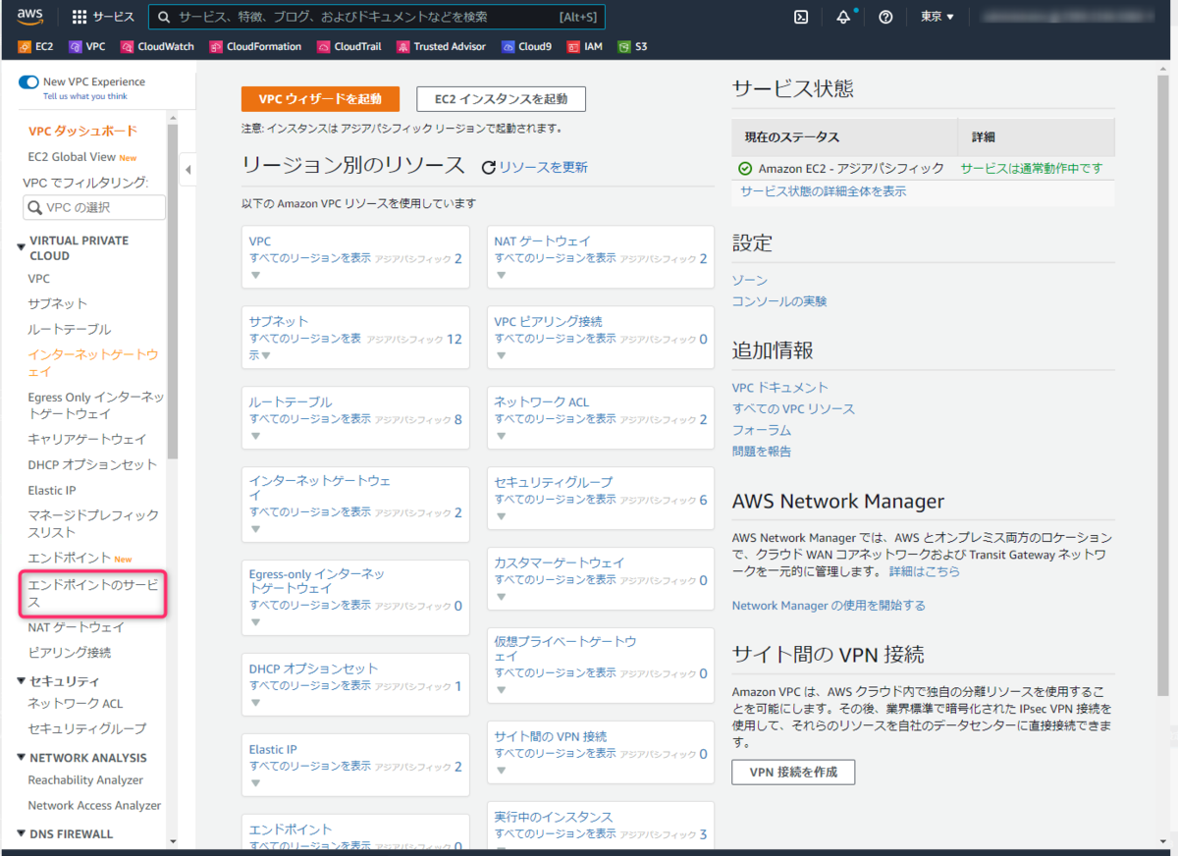Collapse the sidebar with the arrow handle
1178x856 pixels.
click(188, 170)
